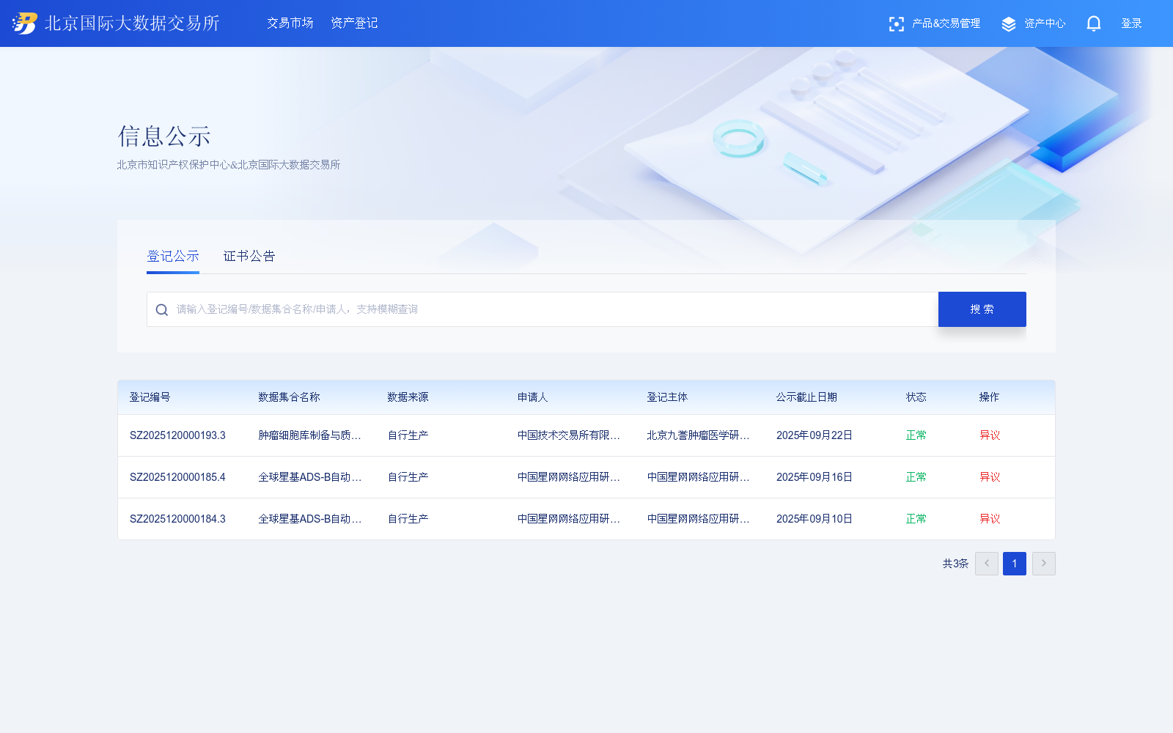Click the 搜索 button
Image resolution: width=1173 pixels, height=733 pixels.
point(982,309)
